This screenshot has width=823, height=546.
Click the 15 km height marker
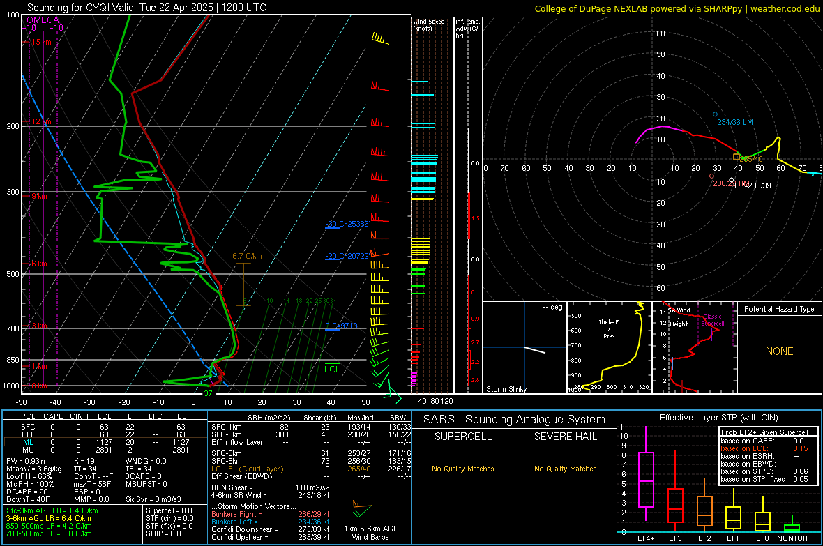[41, 42]
